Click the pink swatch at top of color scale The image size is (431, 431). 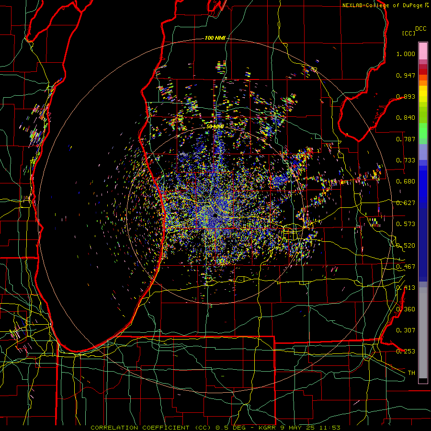coord(423,51)
